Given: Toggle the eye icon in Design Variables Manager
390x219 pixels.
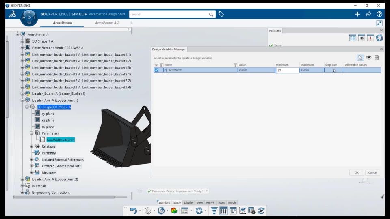Looking at the screenshot, I should (368, 58).
